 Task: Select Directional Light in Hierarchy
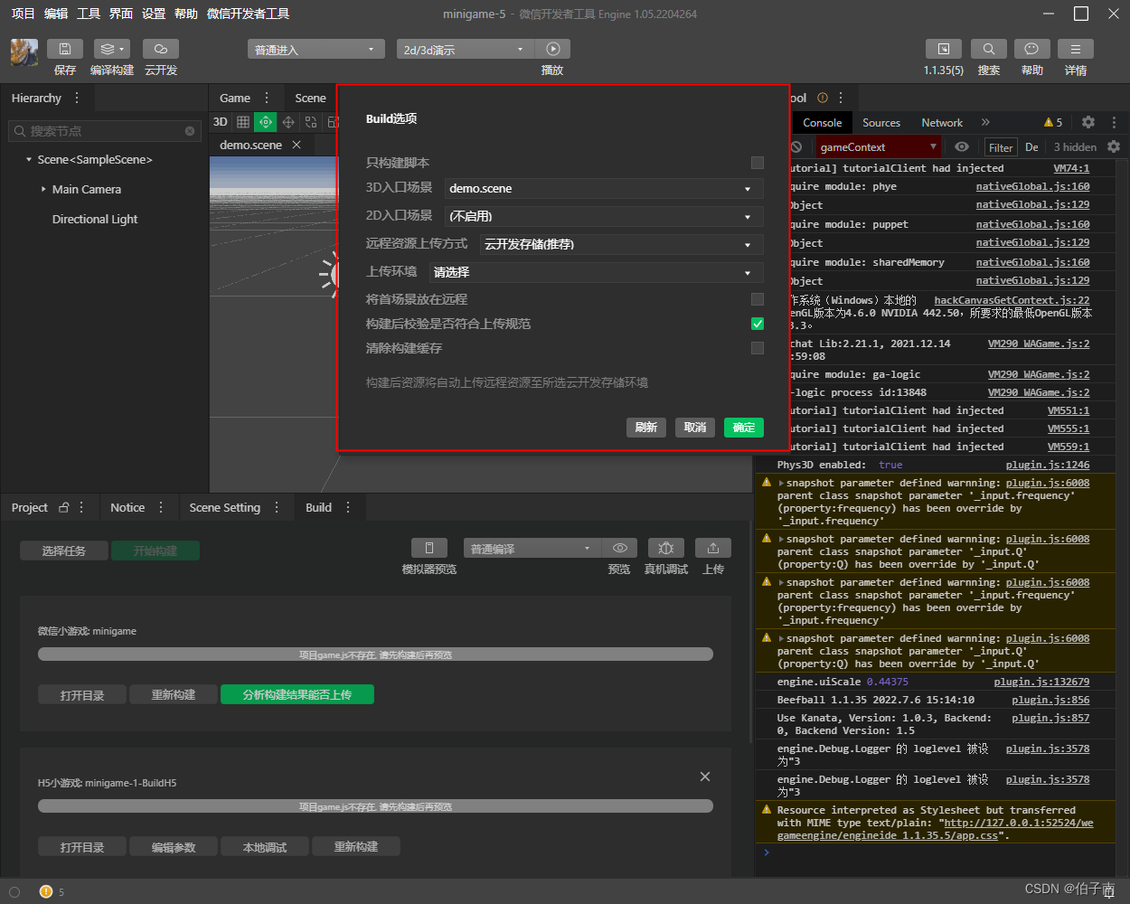pos(95,220)
